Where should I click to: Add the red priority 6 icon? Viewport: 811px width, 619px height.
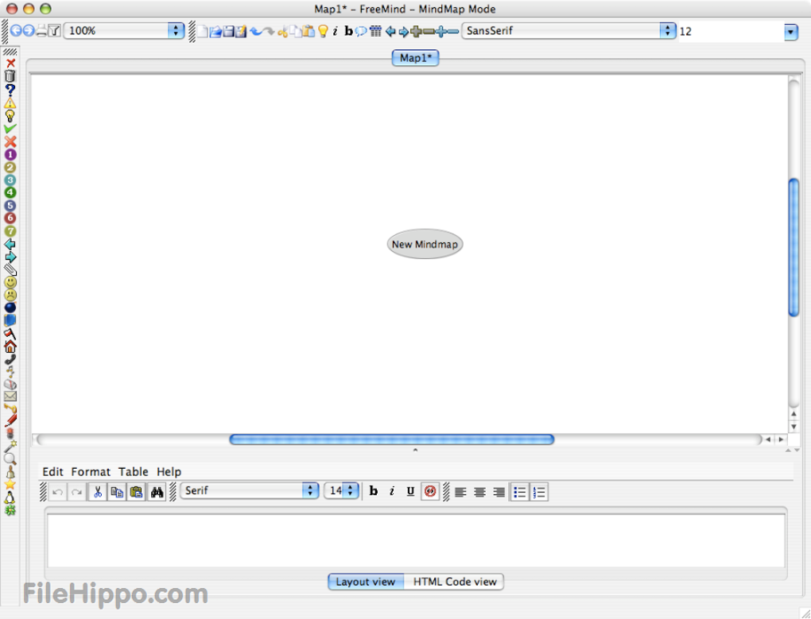(10, 218)
